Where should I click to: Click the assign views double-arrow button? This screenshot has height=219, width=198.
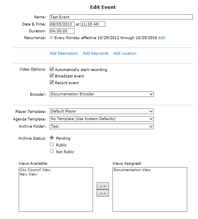point(103,186)
